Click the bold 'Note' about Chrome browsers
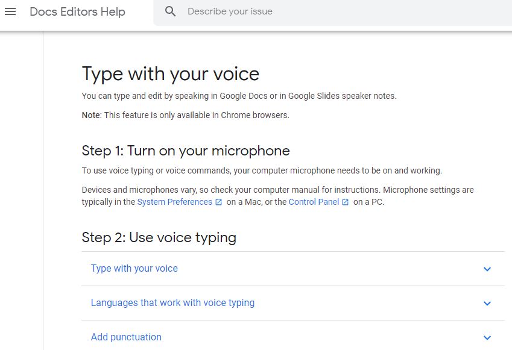This screenshot has height=350, width=512. 91,115
